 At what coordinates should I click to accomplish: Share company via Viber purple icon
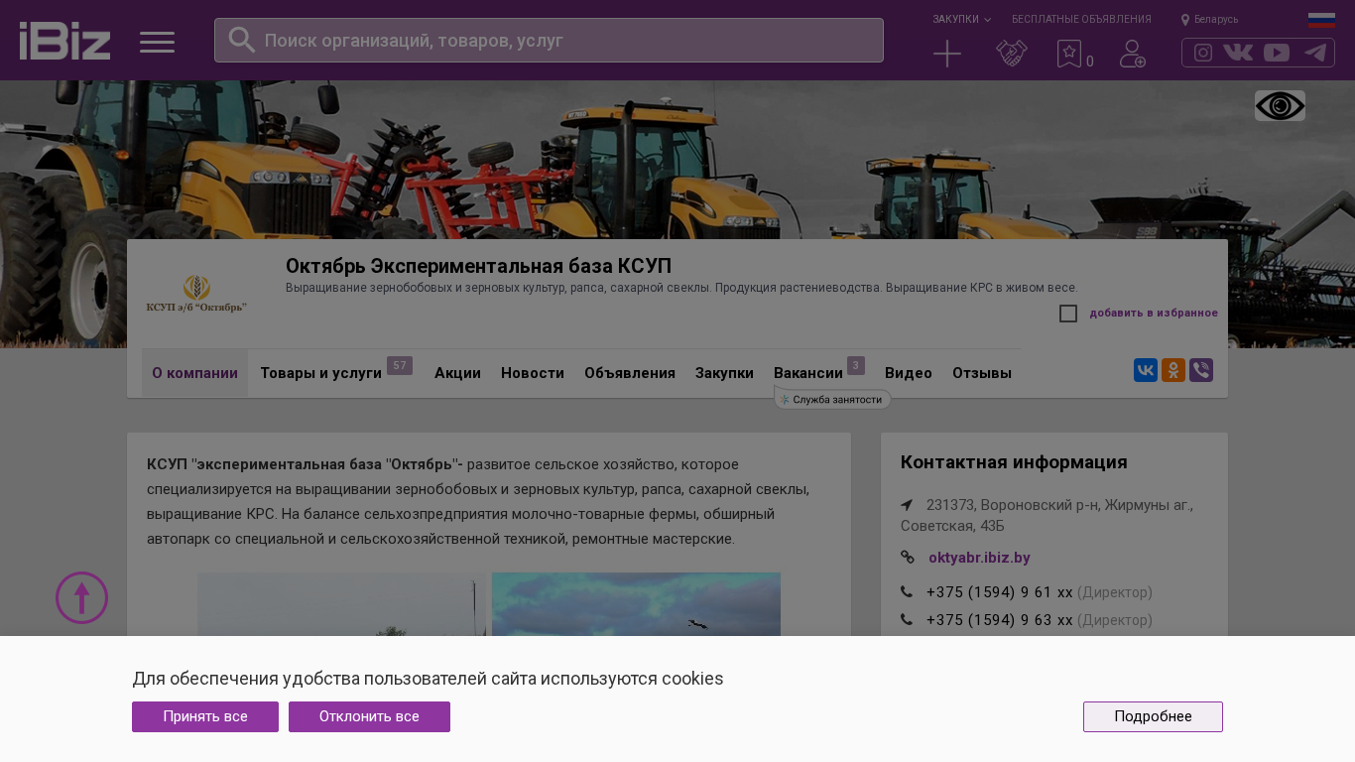[1201, 370]
